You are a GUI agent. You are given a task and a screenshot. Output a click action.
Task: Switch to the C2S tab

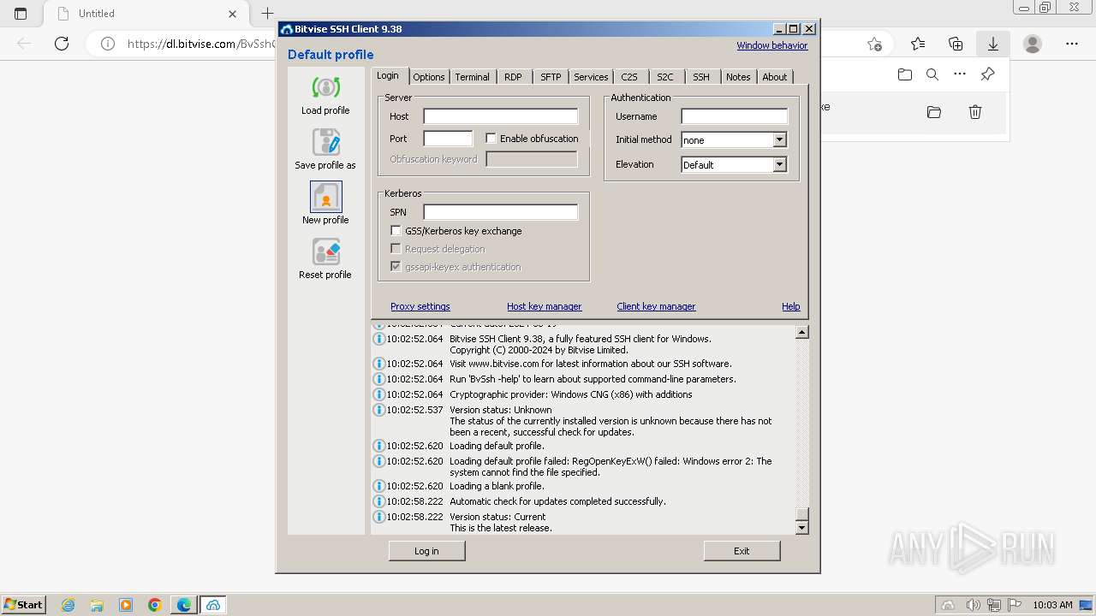coord(629,77)
